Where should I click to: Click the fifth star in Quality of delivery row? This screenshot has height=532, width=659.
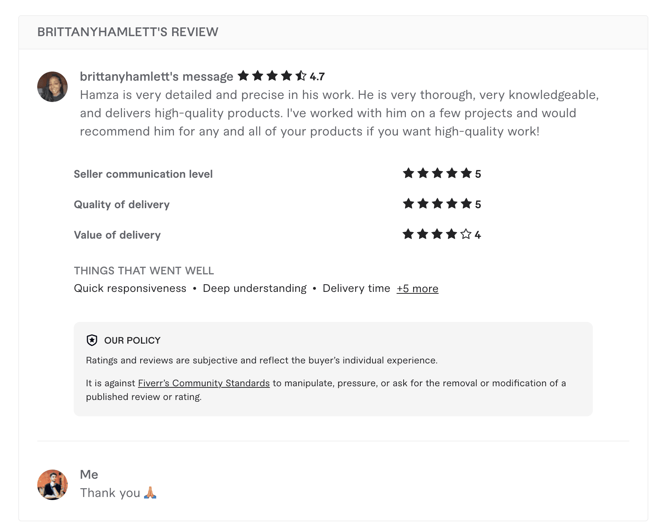[465, 204]
